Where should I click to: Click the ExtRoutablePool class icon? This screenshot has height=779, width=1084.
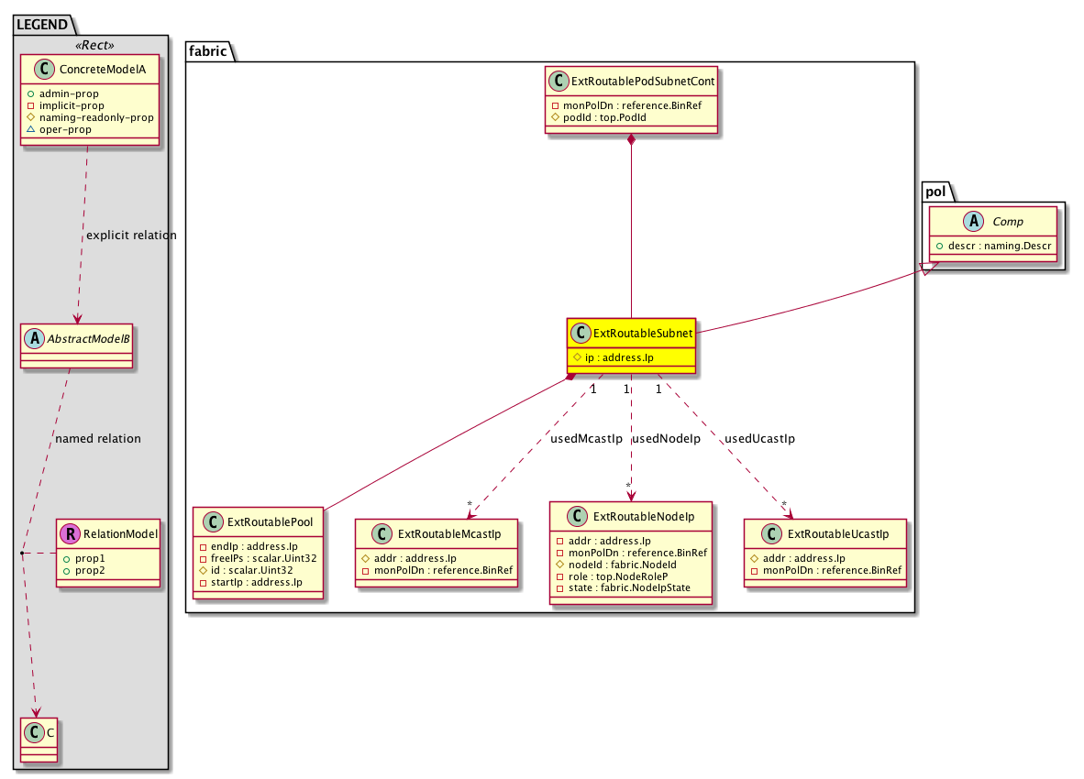click(x=213, y=522)
